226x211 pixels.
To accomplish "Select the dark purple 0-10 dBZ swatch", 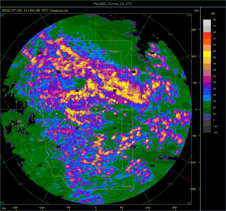I will click(207, 117).
